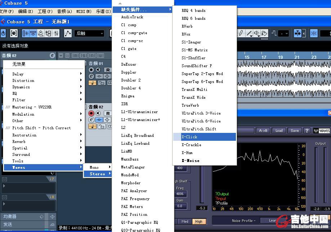This screenshot has width=331, height=232.
Task: Select the Line tool
Action: (249, 33)
